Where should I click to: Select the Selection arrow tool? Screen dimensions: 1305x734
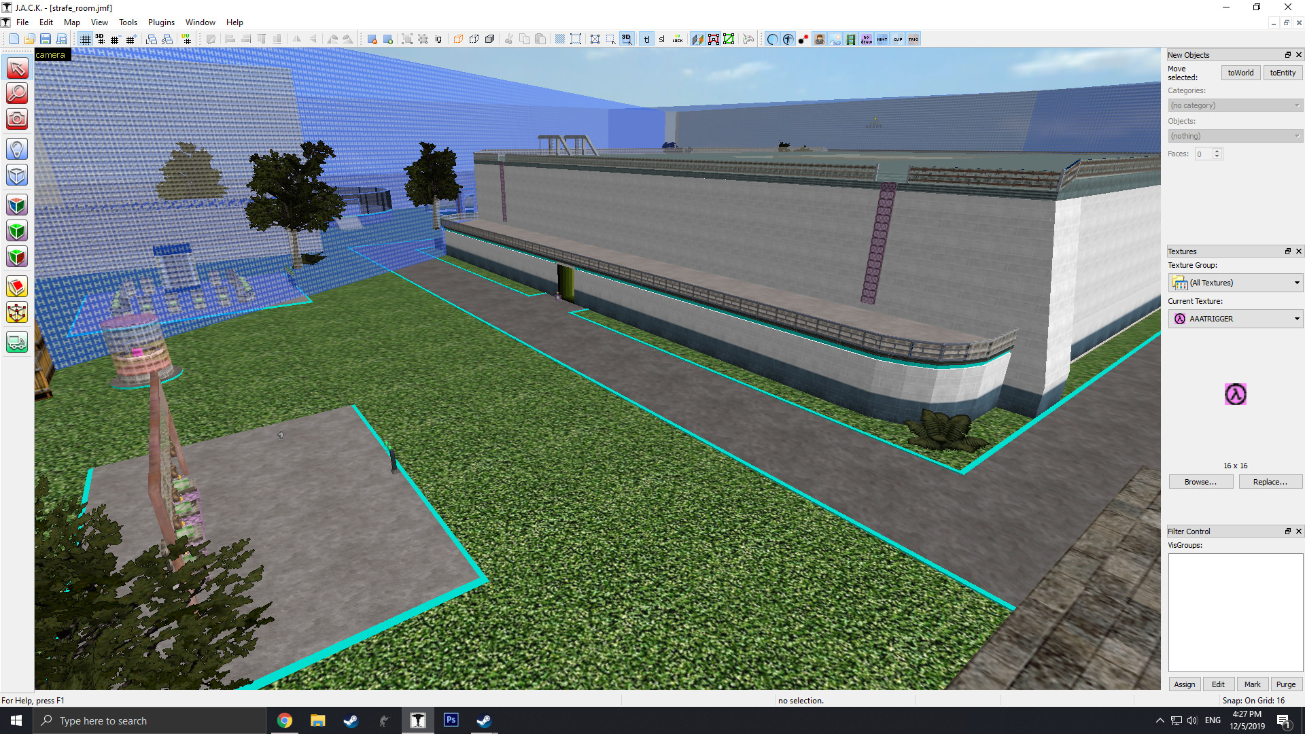pyautogui.click(x=17, y=68)
